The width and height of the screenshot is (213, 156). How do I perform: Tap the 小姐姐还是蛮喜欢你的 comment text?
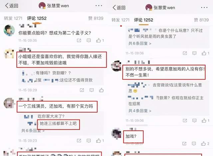pos(60,60)
